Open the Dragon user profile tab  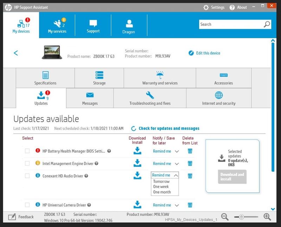coord(129,25)
